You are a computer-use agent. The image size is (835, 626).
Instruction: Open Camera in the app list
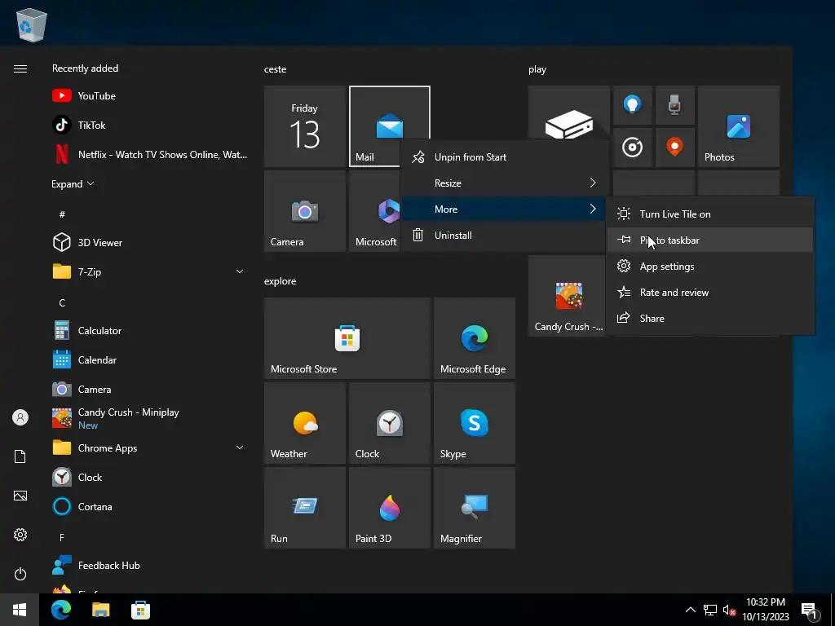pos(149,389)
